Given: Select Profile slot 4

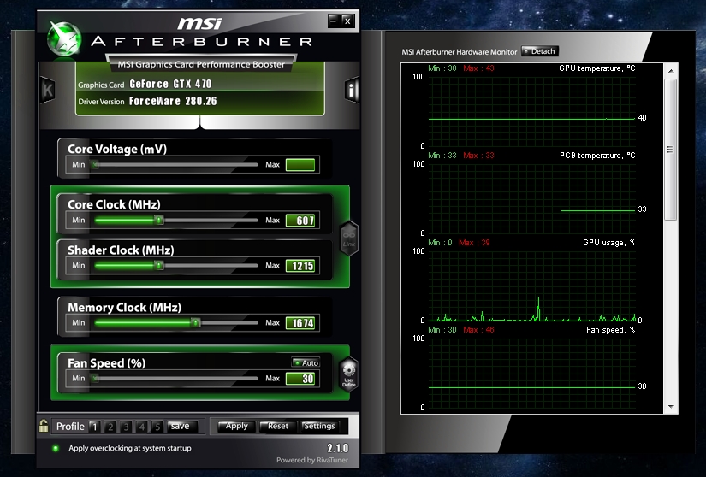Looking at the screenshot, I should pos(142,427).
